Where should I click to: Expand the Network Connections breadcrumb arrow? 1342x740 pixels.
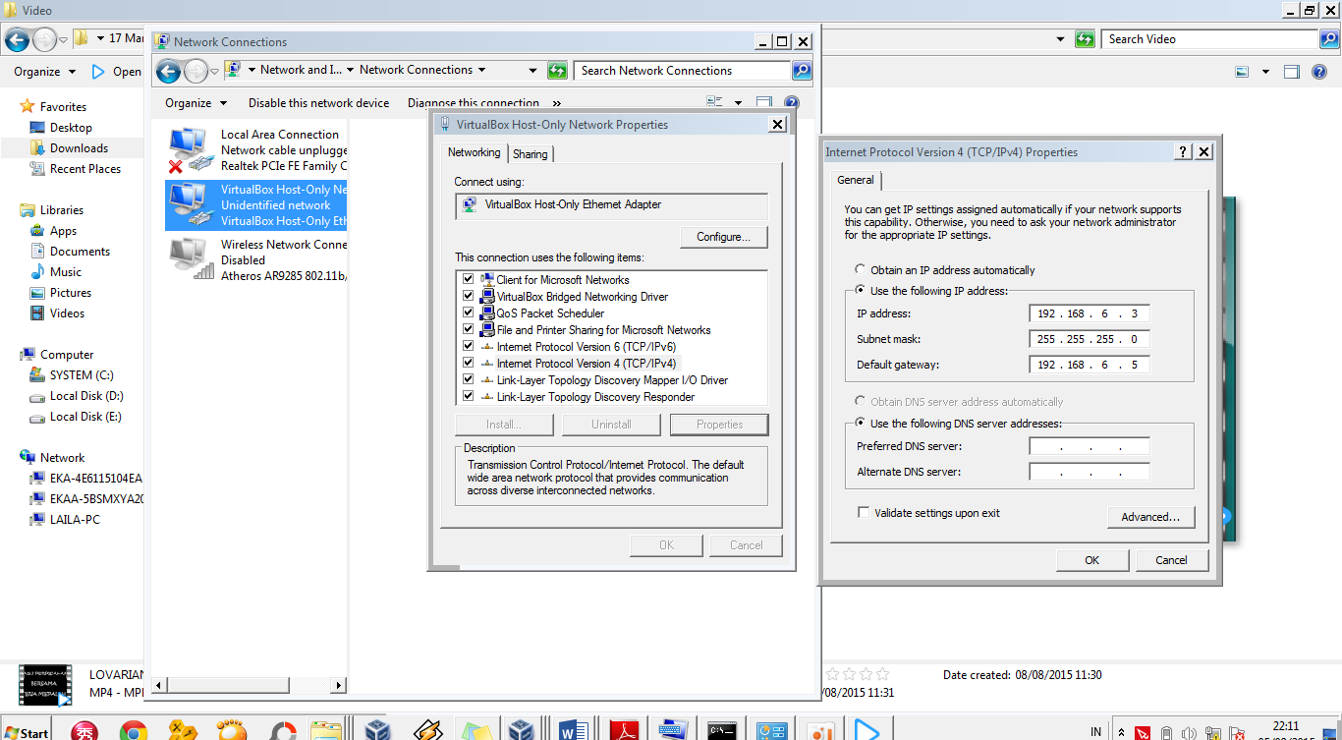(x=481, y=70)
